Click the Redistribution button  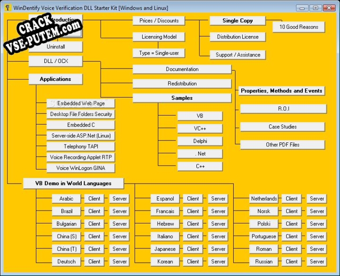pos(182,84)
